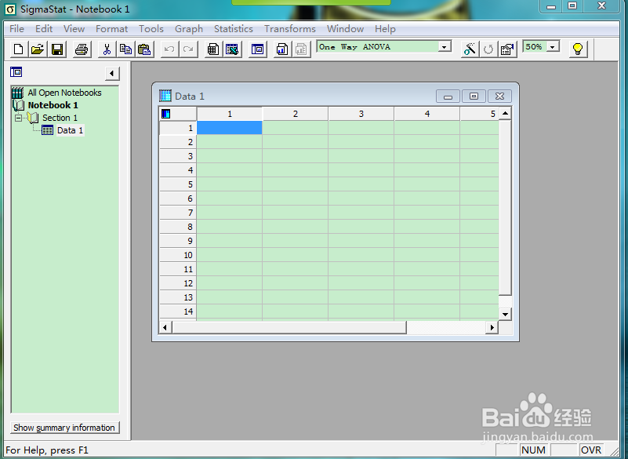Viewport: 628px width, 459px height.
Task: Open the Transforms menu
Action: point(290,29)
